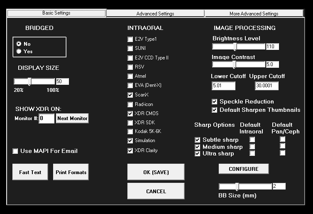Uncheck Default Sharpen Thumbnails

[x=215, y=110]
